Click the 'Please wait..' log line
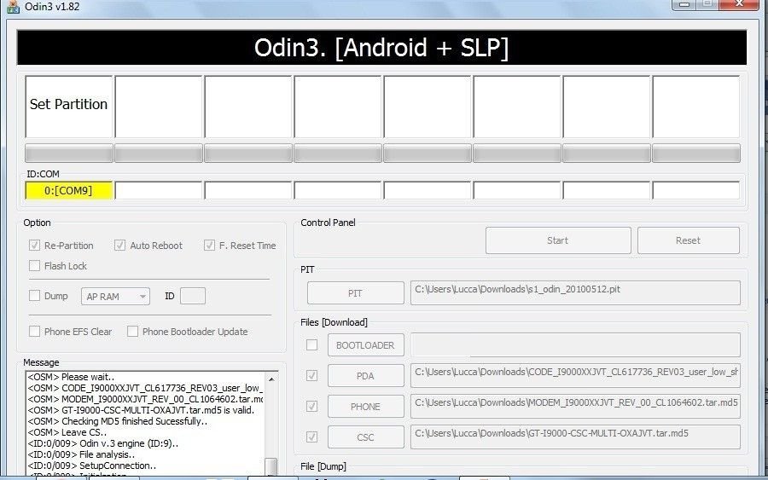The height and width of the screenshot is (480, 768). pyautogui.click(x=71, y=377)
